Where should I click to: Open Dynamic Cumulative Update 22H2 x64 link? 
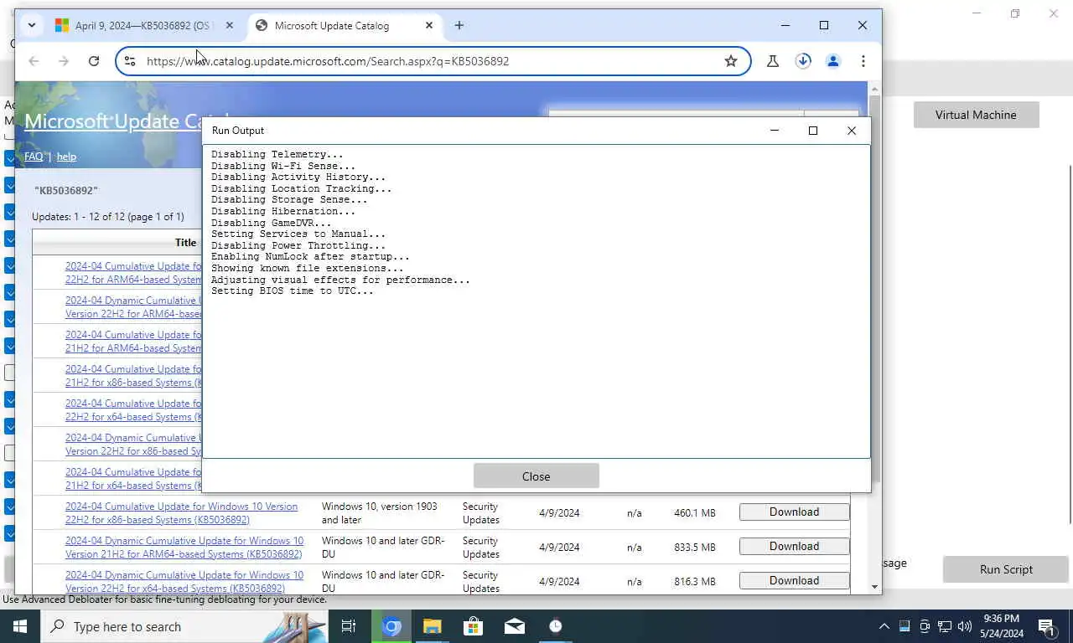tap(184, 582)
